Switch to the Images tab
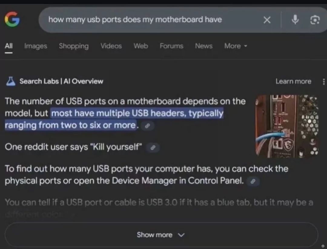 click(x=36, y=46)
